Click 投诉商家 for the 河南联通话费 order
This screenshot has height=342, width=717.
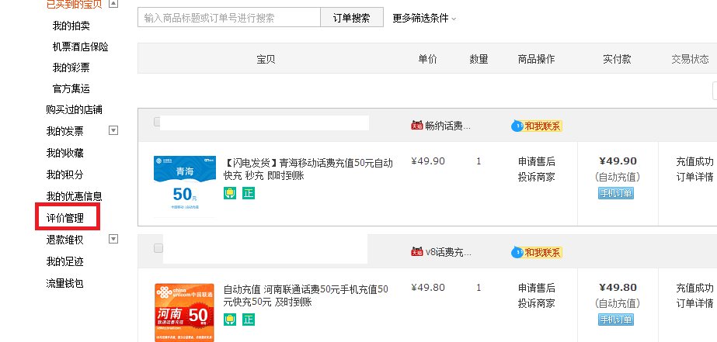pos(536,303)
